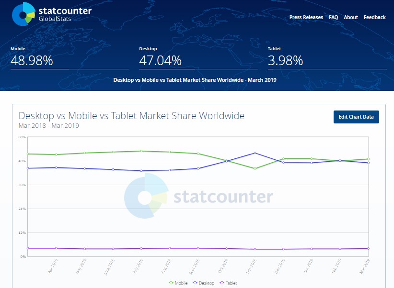Screen dimensions: 394x288
Task: Open the Press Releases menu link
Action: pyautogui.click(x=306, y=17)
